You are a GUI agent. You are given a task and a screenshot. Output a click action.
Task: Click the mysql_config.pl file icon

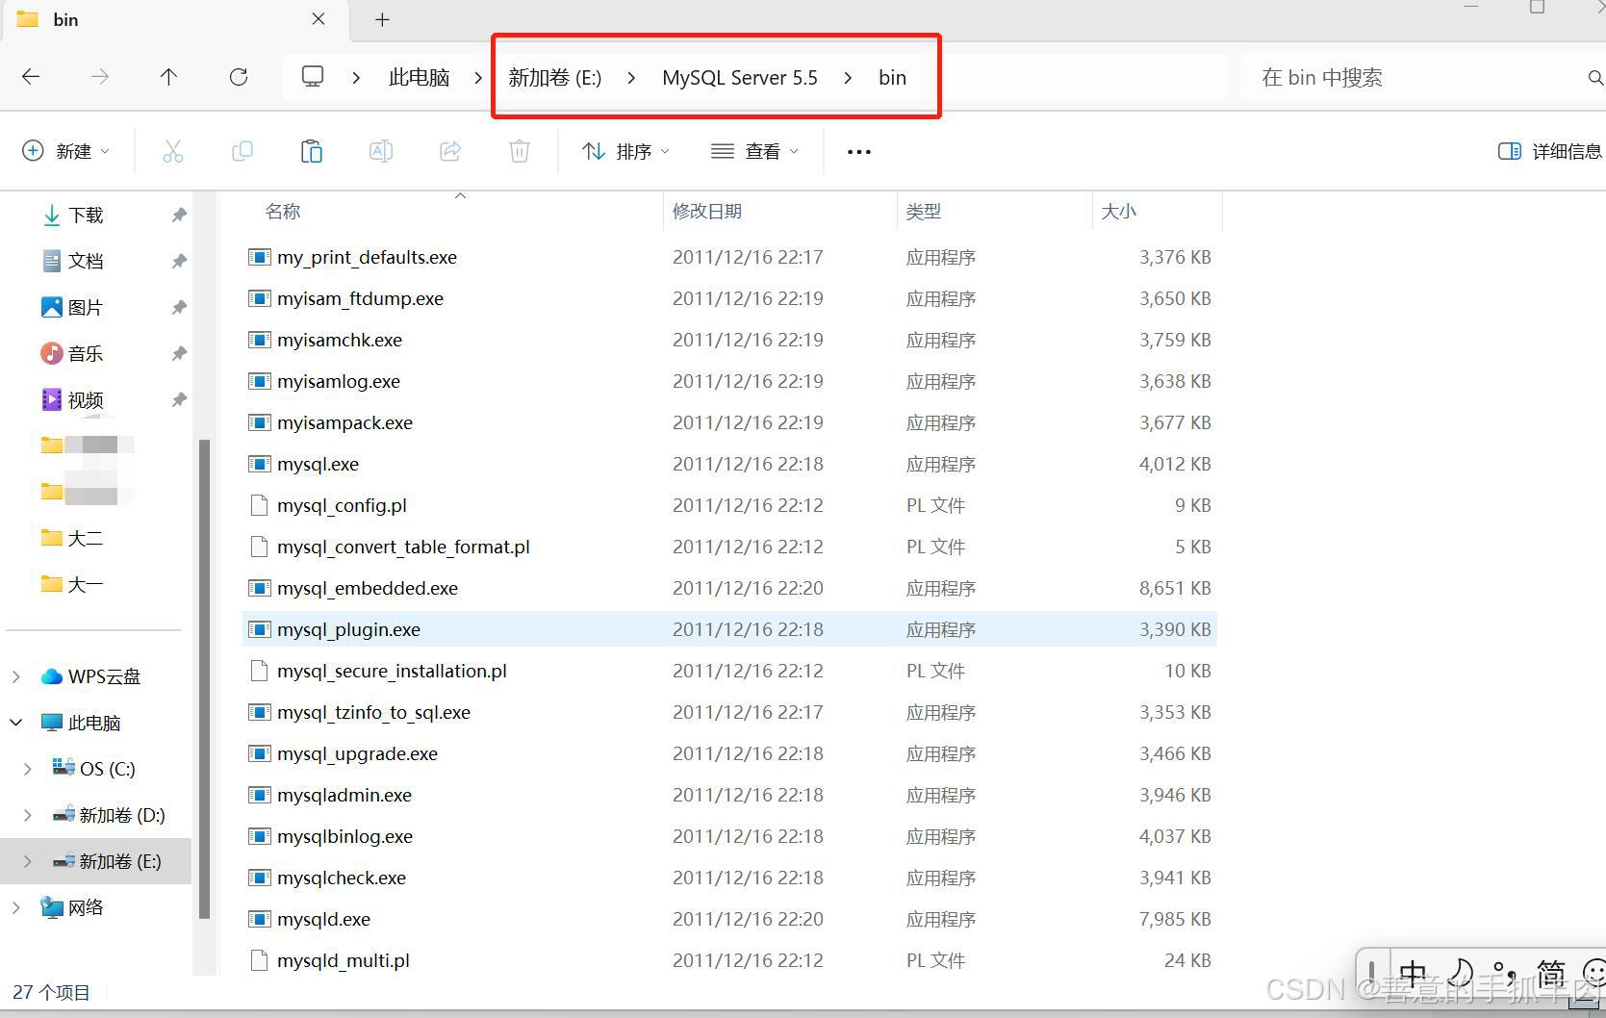[x=259, y=505]
